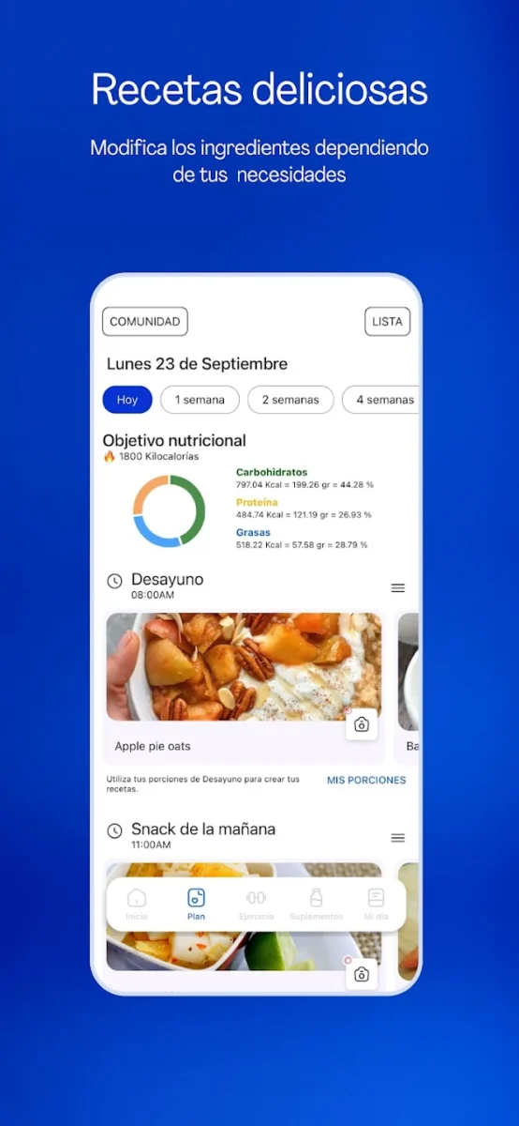Follow the MIS PORCIONES link

coord(366,780)
